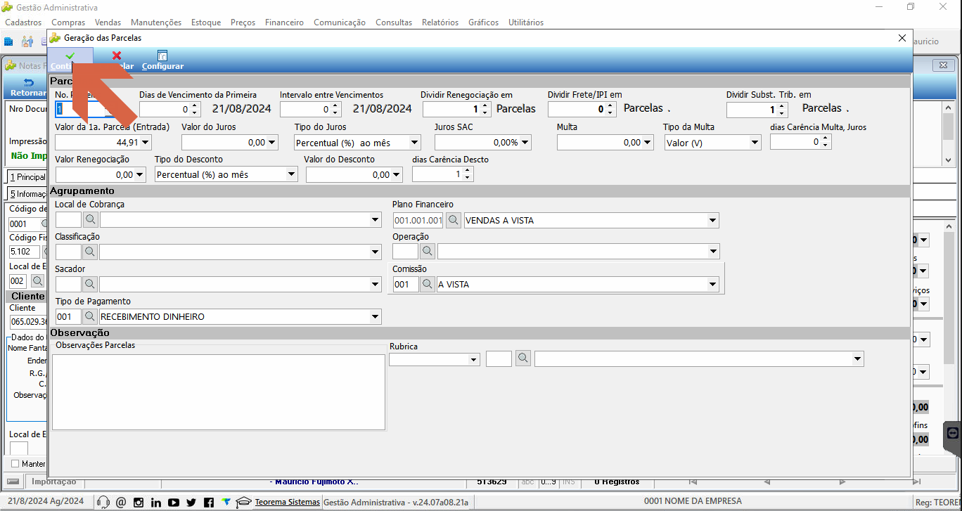The height and width of the screenshot is (511, 962).
Task: Open the Estoque menu
Action: [206, 22]
